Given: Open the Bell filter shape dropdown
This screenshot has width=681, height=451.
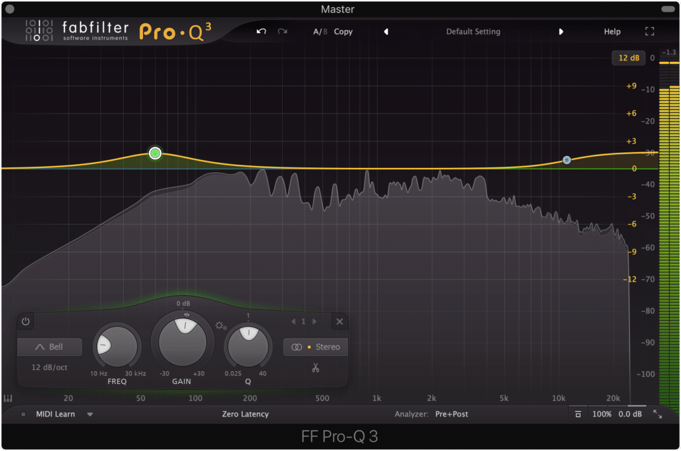Looking at the screenshot, I should coord(49,347).
